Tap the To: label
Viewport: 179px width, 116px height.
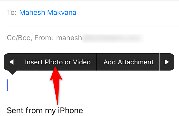coord(12,12)
